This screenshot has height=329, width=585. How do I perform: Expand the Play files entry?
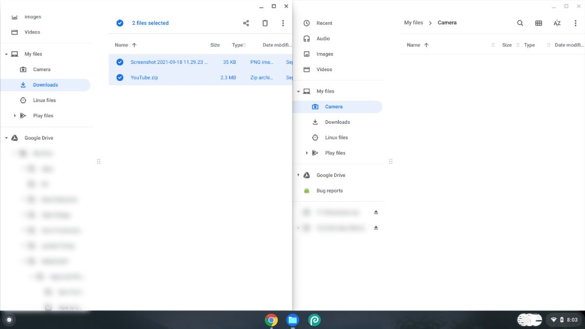(x=307, y=153)
